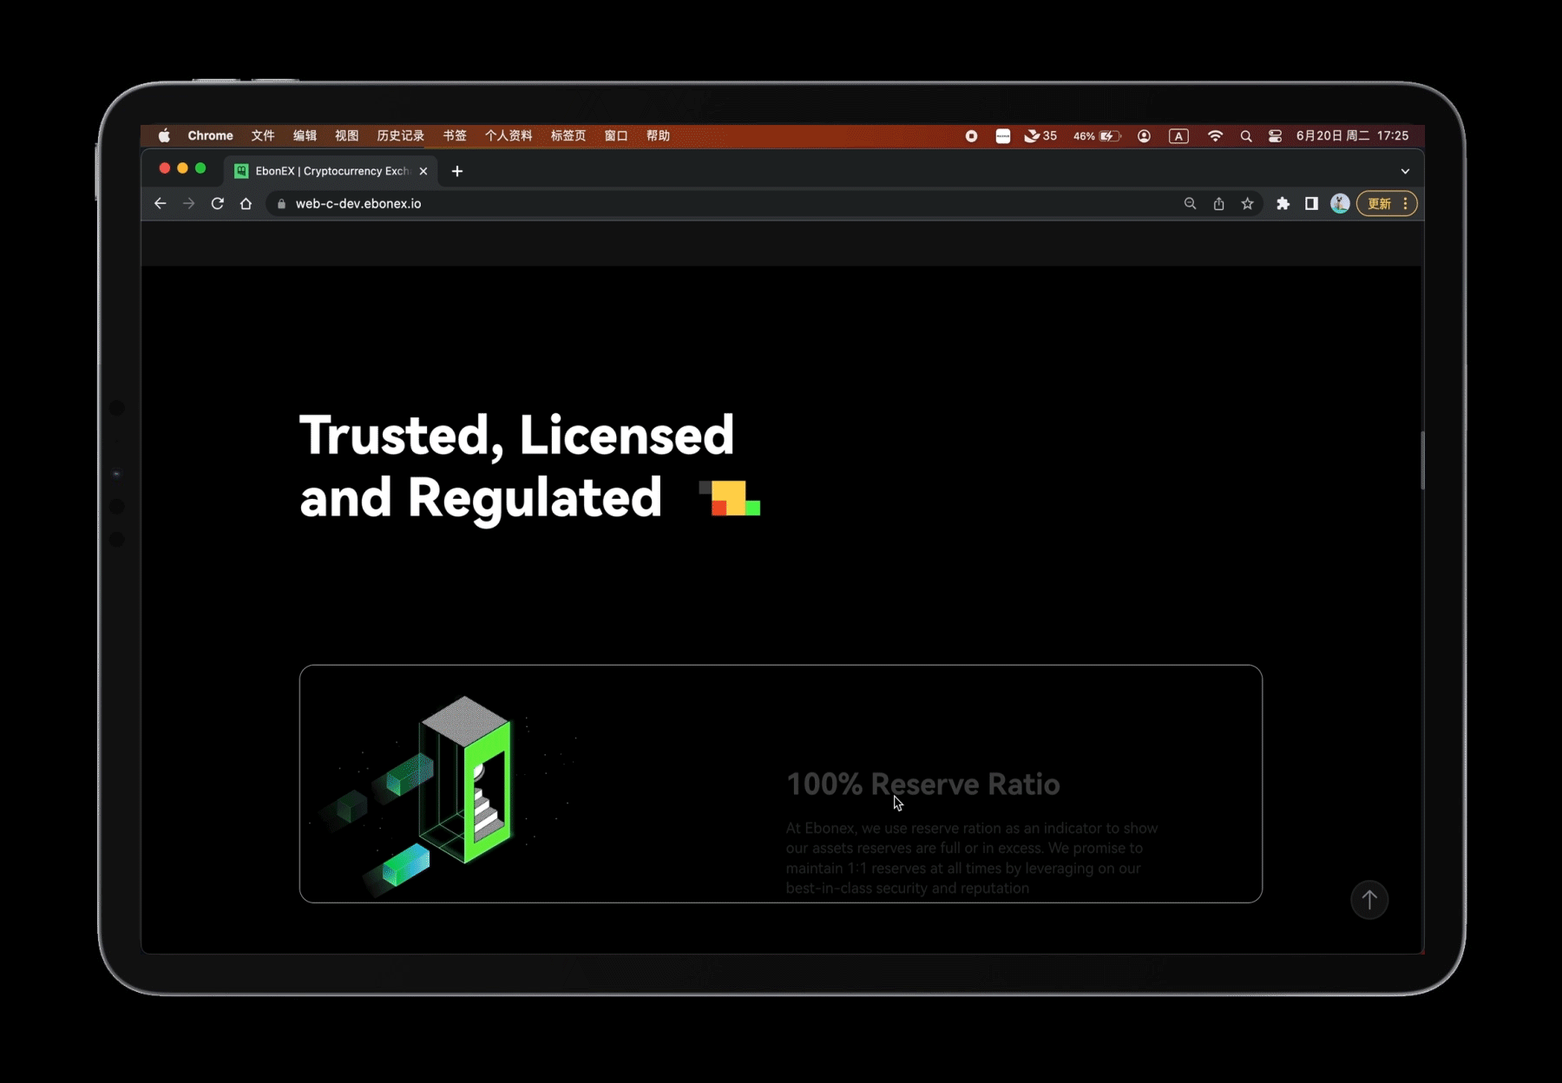Open the 标签页 menu

point(568,135)
